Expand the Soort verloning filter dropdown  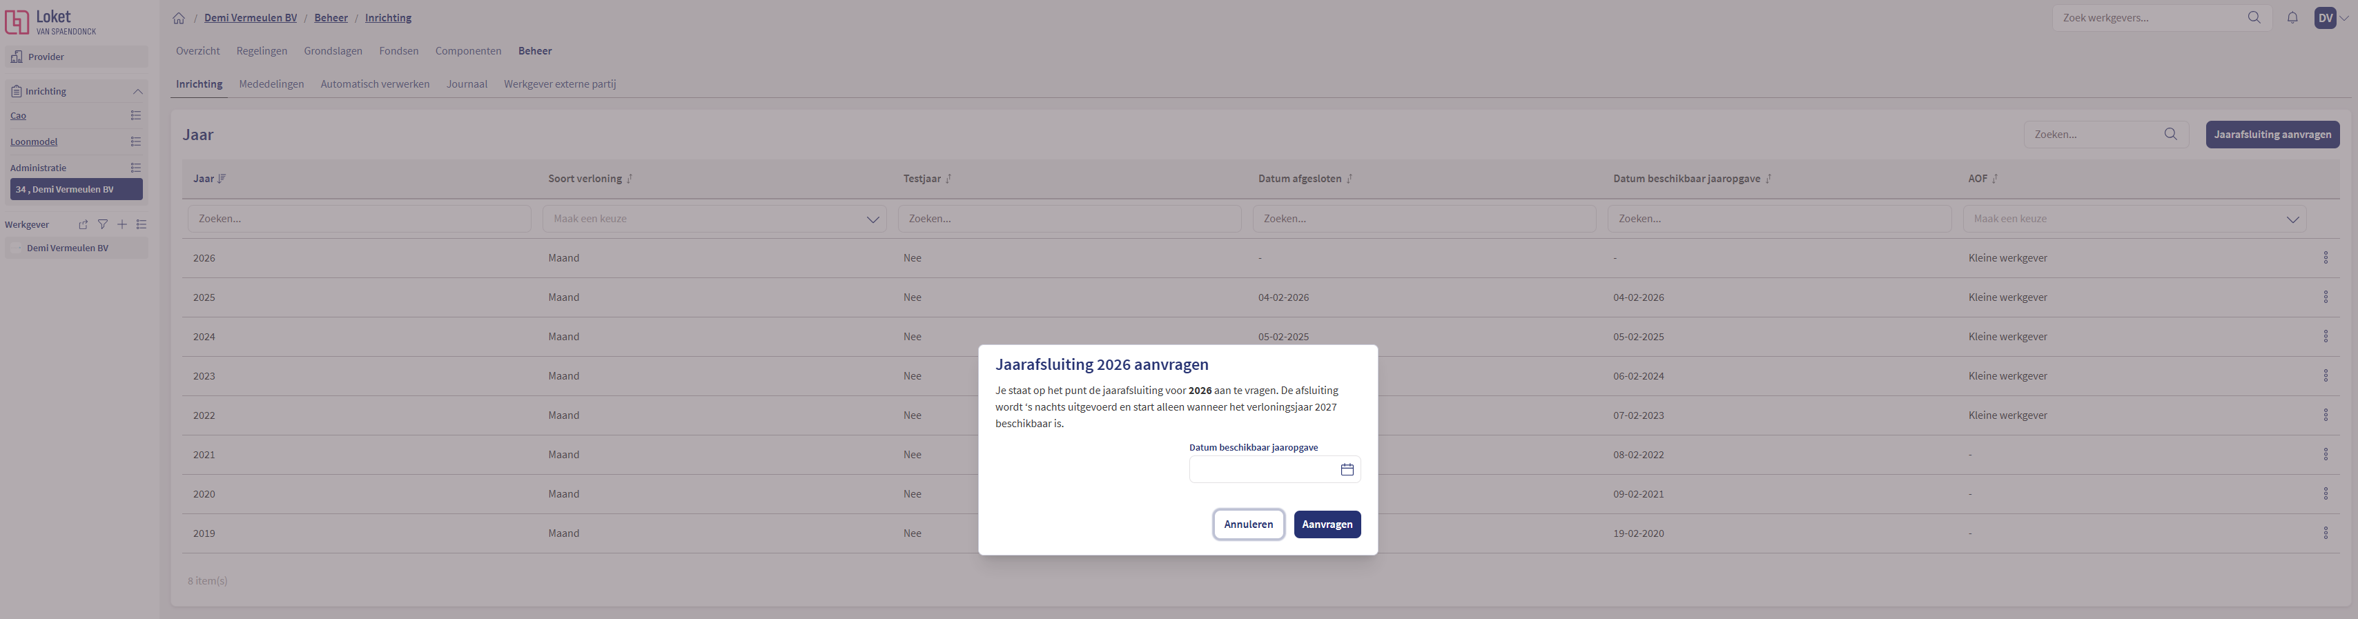point(873,219)
